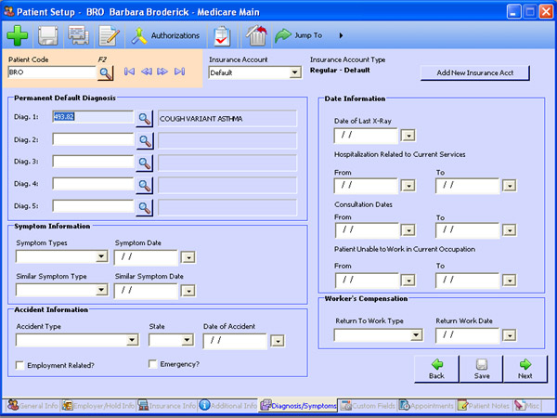Open lookup magnifier for Diag. 3
Viewport: 557px width, 418px height.
(145, 163)
